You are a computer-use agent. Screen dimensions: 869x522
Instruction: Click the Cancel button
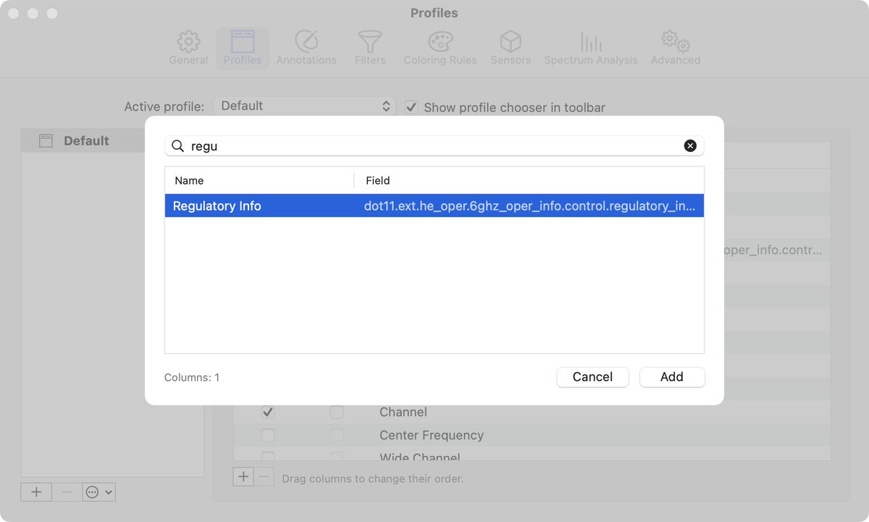click(x=592, y=376)
